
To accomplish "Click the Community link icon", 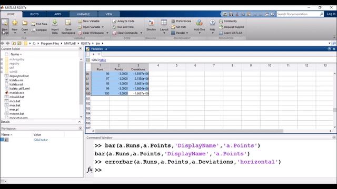I will [221, 21].
